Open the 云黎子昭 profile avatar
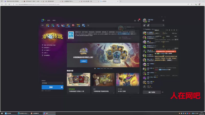This screenshot has height=115, width=205. 145,20
